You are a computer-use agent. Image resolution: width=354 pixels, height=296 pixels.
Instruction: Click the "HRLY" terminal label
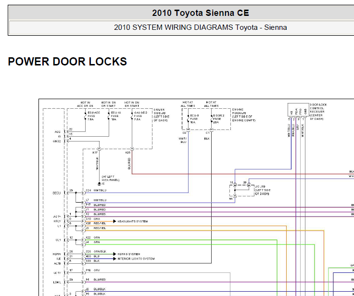(57, 221)
